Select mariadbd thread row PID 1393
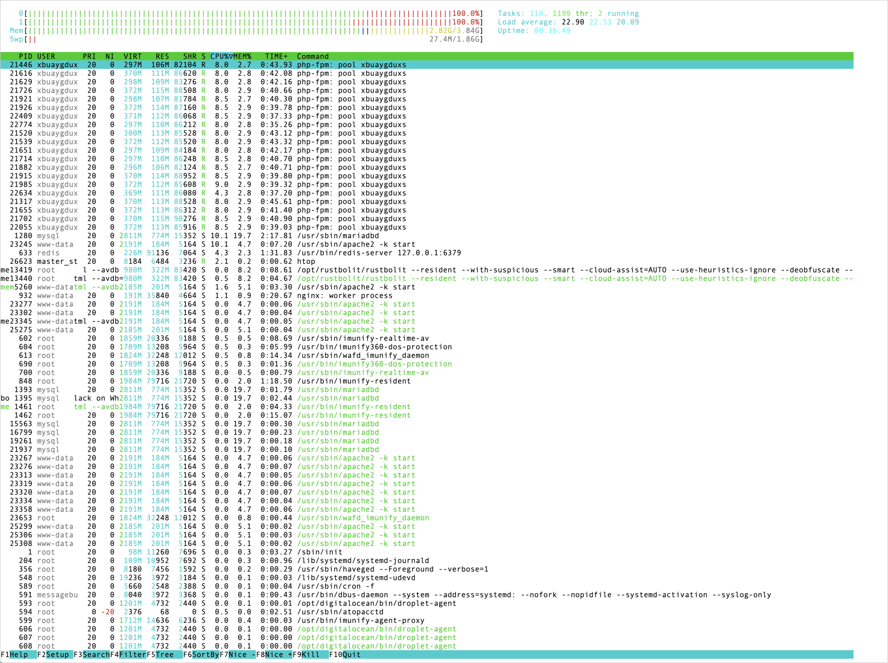Image resolution: width=888 pixels, height=663 pixels. [x=427, y=389]
